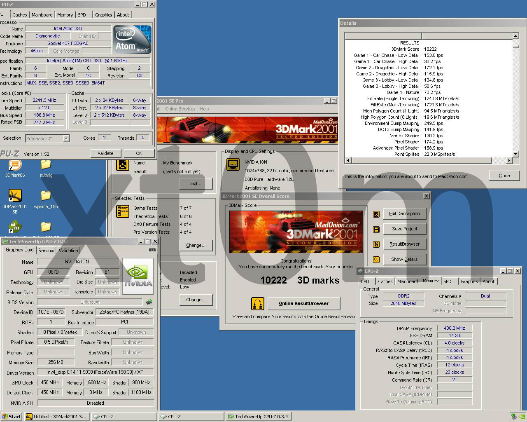Select '3DMark Score 10222' line in Details
527x422 pixels.
[x=413, y=49]
